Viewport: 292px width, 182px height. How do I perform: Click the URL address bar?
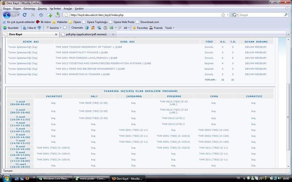click(x=142, y=15)
